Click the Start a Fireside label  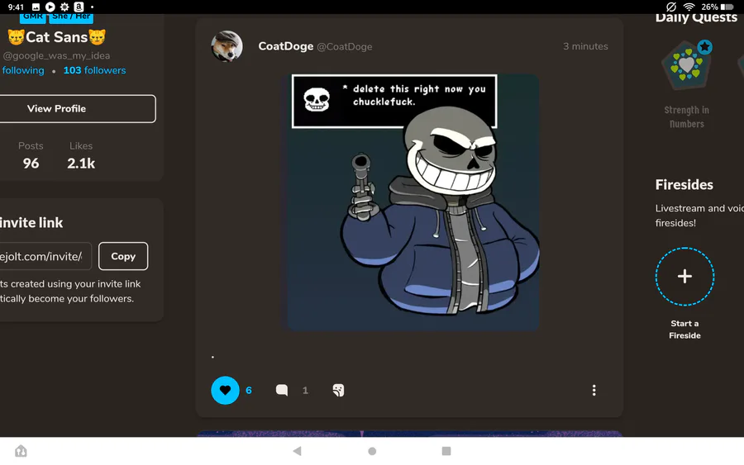pos(684,330)
